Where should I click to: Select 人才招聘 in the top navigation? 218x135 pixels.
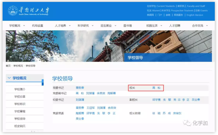coord(175,26)
